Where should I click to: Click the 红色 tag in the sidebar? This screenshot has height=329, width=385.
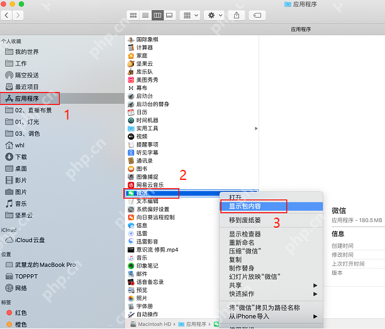[21, 313]
